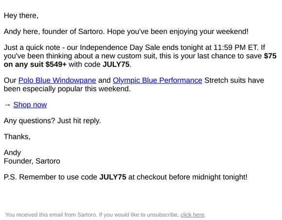Click the 'Founder, Sartoro' signature line
Viewport: 282px width, 220px height.
[x=32, y=161]
